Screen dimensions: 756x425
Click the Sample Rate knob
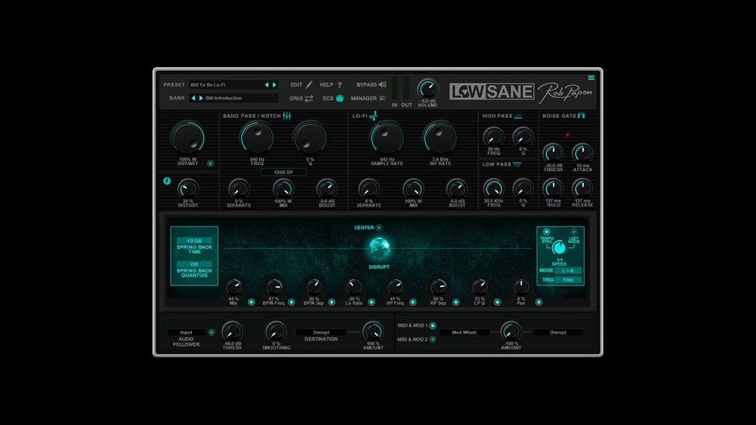click(x=387, y=138)
